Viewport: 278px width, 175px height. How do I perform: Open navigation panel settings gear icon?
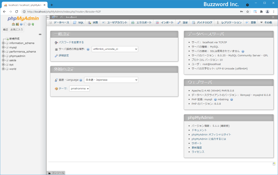pyautogui.click(x=29, y=24)
